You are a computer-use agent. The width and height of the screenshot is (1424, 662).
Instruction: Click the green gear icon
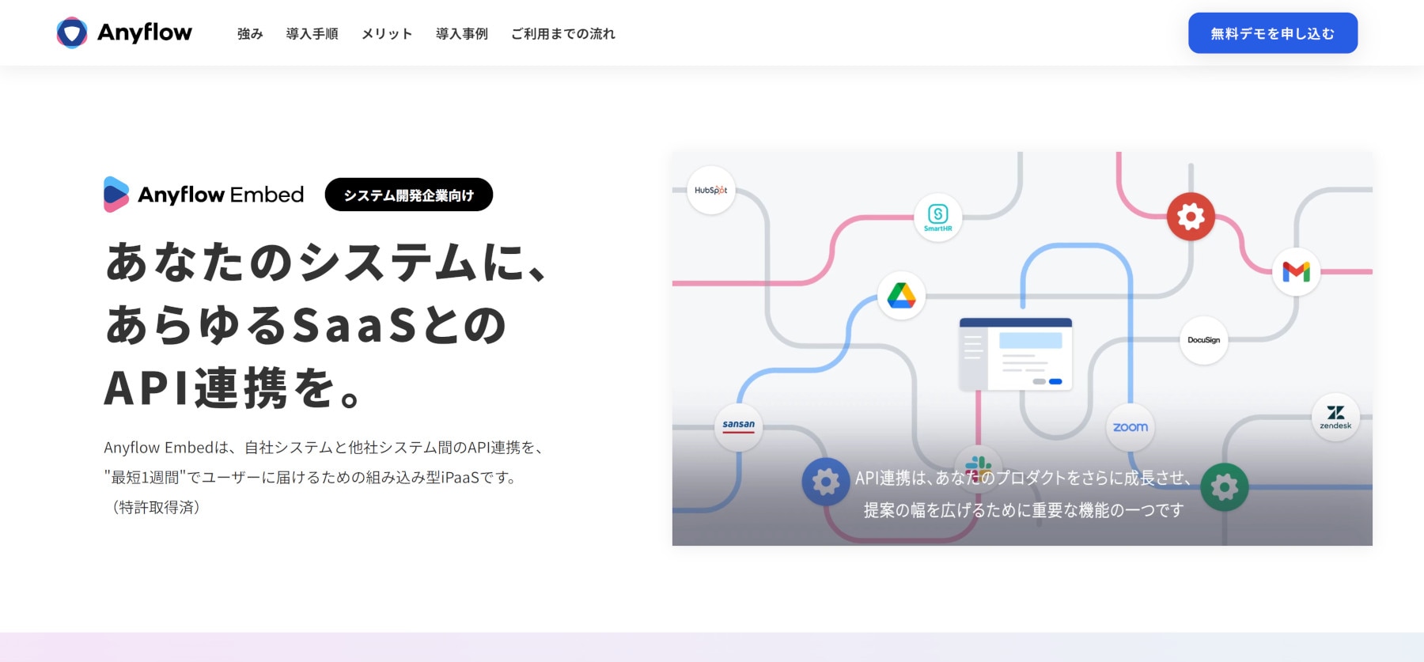1224,486
